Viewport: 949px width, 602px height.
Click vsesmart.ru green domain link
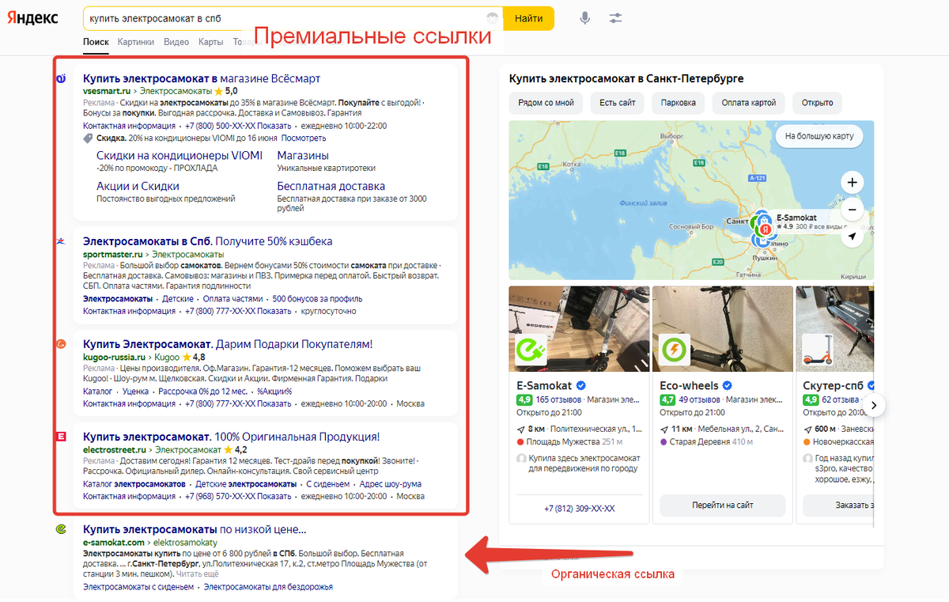click(x=107, y=92)
